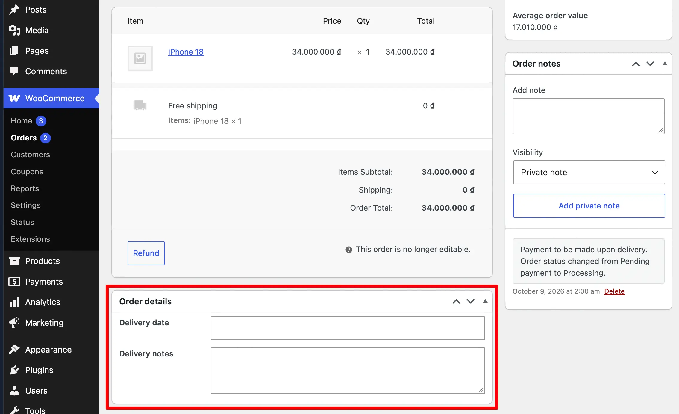
Task: Open the Reports submenu item
Action: click(25, 188)
